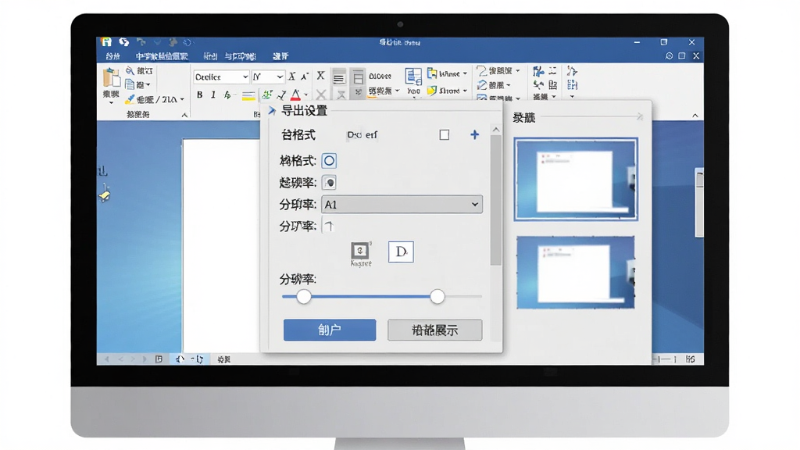Viewport: 800px width, 450px height.
Task: Click the magnifier find icon in ribbon
Action: [x=130, y=71]
